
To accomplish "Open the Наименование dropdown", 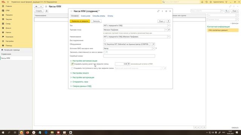I will click(x=169, y=37).
